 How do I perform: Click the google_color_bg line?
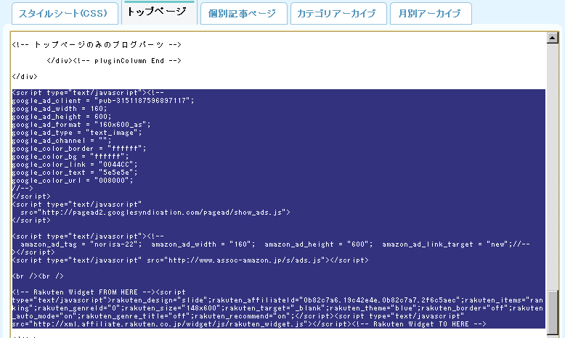(x=70, y=157)
